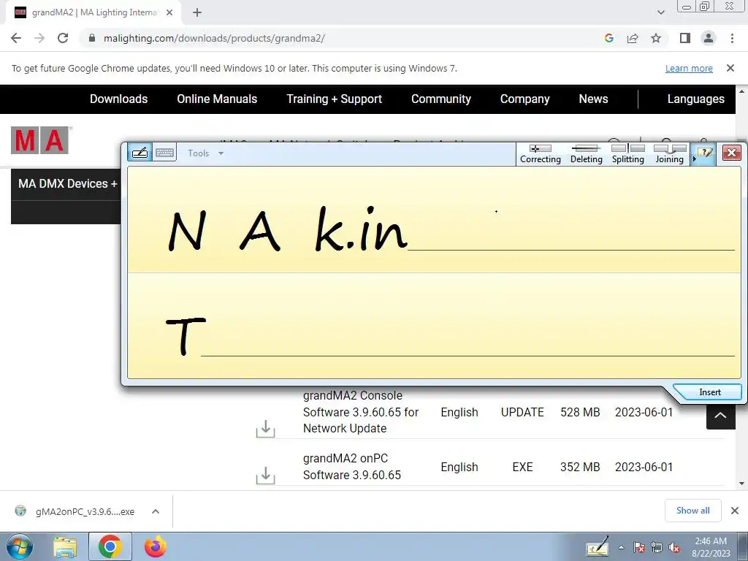
Task: Open the Chrome side panel
Action: pyautogui.click(x=685, y=38)
